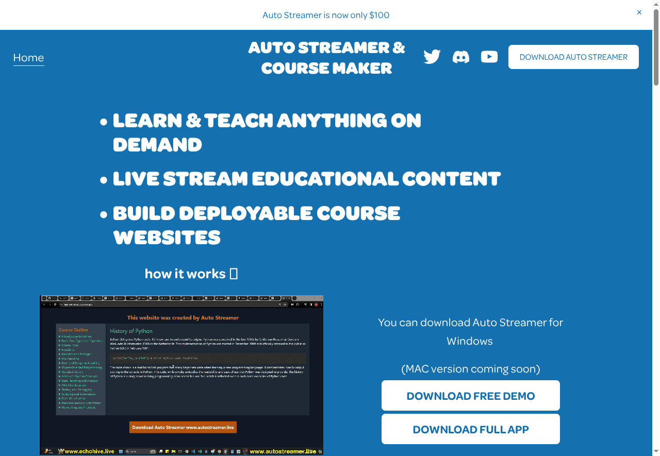Dismiss the $100 promo banner with X
The height and width of the screenshot is (456, 660).
[639, 12]
